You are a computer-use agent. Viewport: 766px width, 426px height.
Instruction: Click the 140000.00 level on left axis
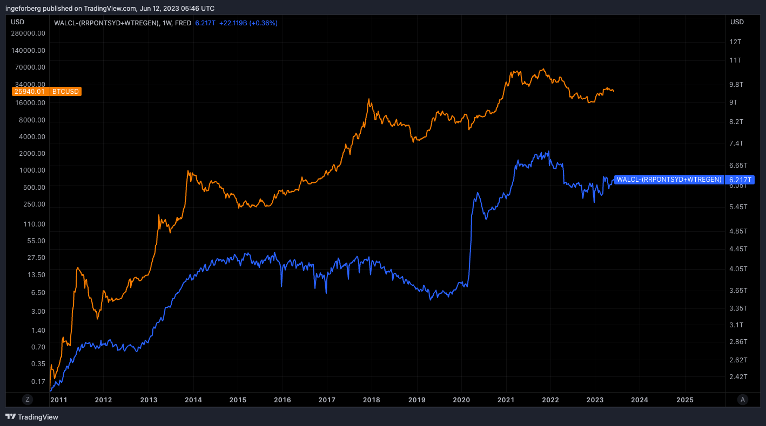(28, 50)
